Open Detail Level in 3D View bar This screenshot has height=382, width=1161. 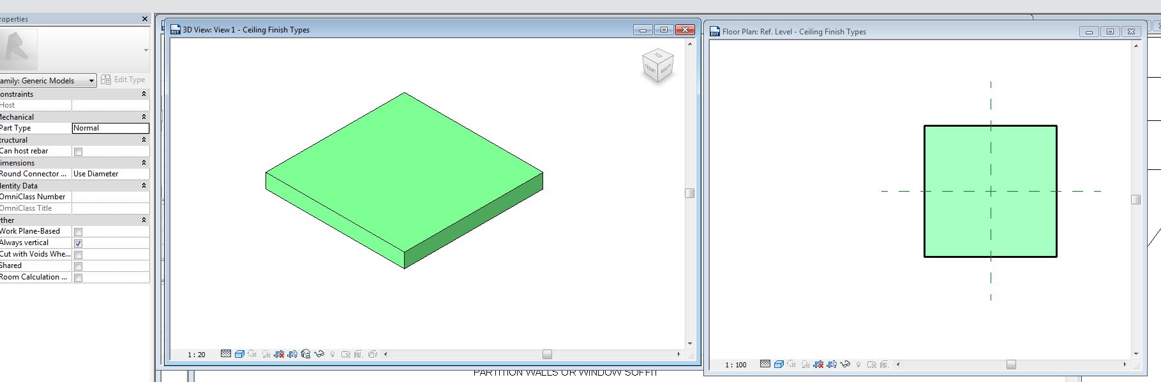[x=226, y=354]
